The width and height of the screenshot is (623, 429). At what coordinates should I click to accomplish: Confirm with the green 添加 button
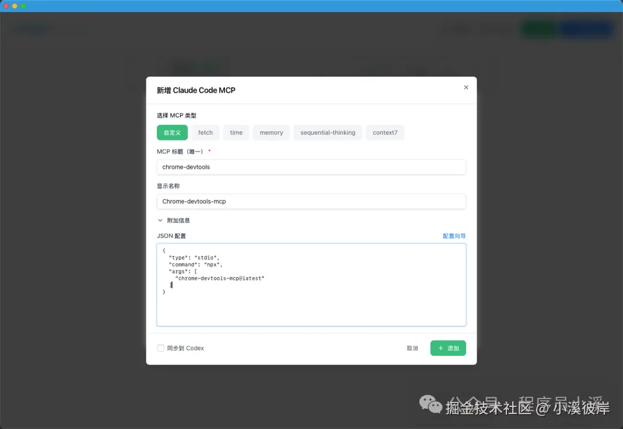(x=448, y=348)
